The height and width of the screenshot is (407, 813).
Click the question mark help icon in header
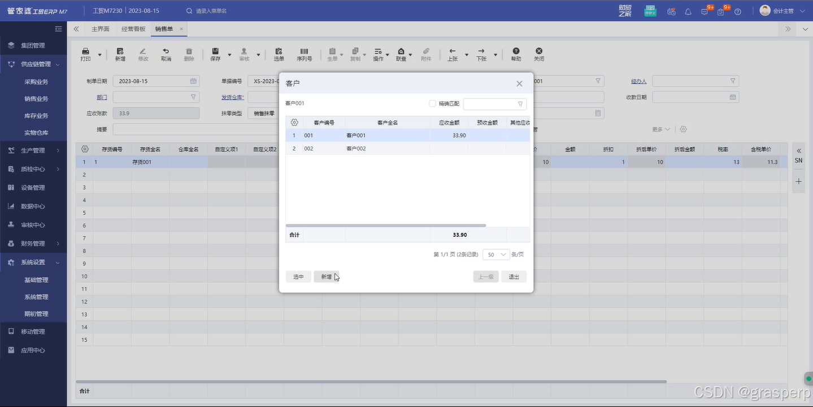pos(738,11)
